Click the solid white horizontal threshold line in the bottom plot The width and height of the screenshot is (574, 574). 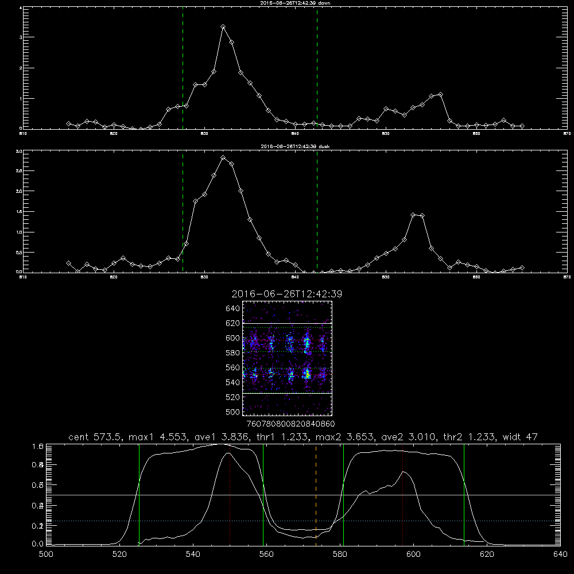pos(303,495)
